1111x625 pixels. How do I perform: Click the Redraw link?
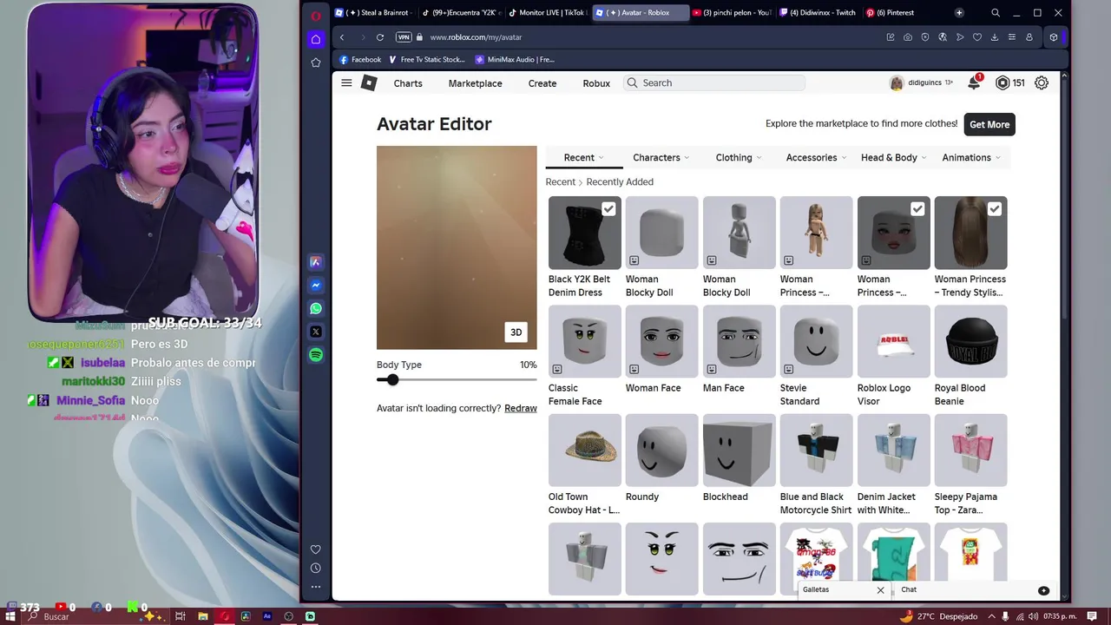(x=521, y=408)
